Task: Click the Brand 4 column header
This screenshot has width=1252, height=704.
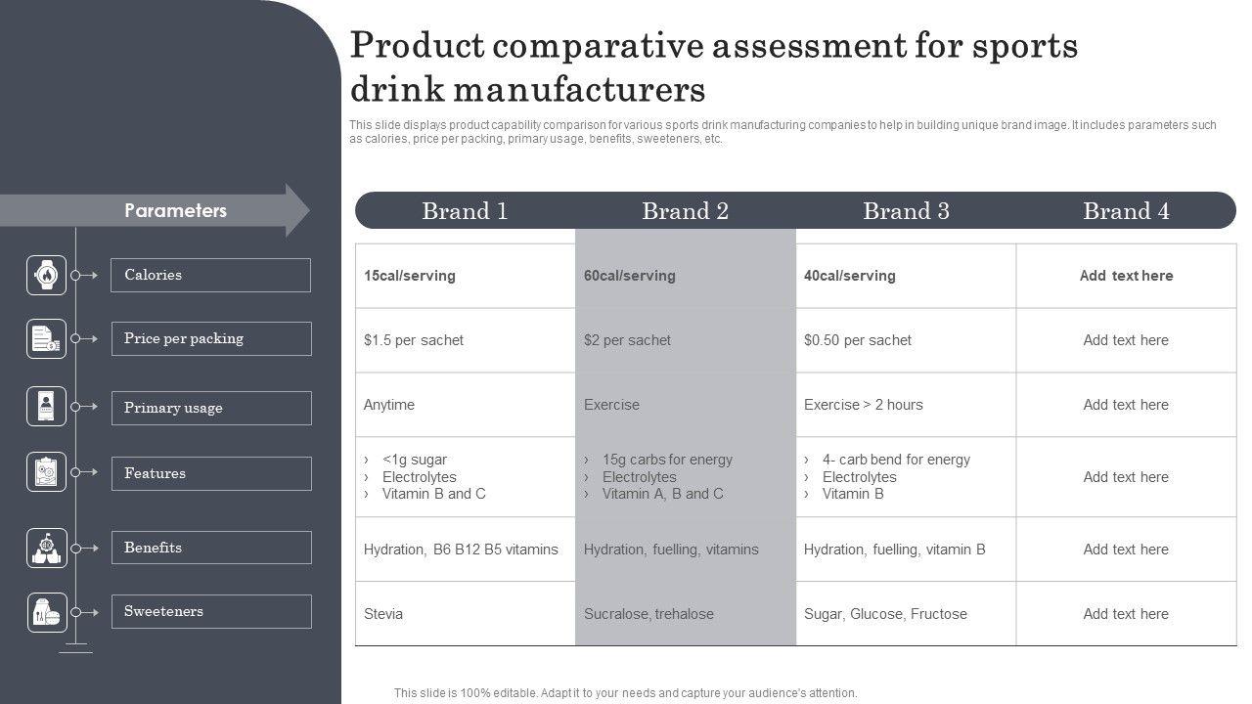Action: point(1126,211)
